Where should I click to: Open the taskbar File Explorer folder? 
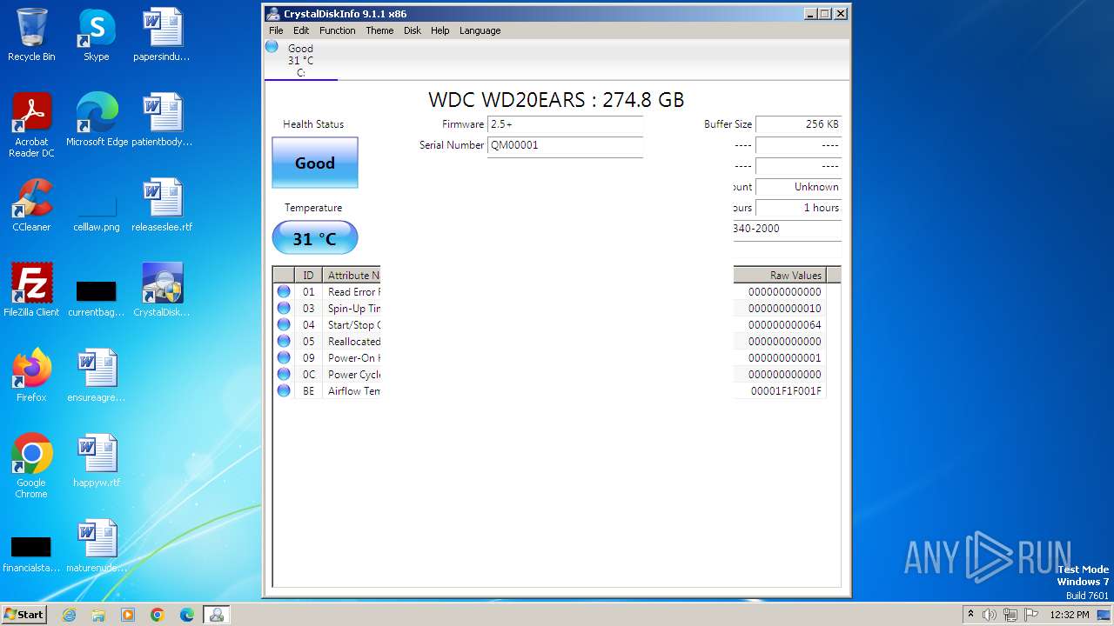98,615
